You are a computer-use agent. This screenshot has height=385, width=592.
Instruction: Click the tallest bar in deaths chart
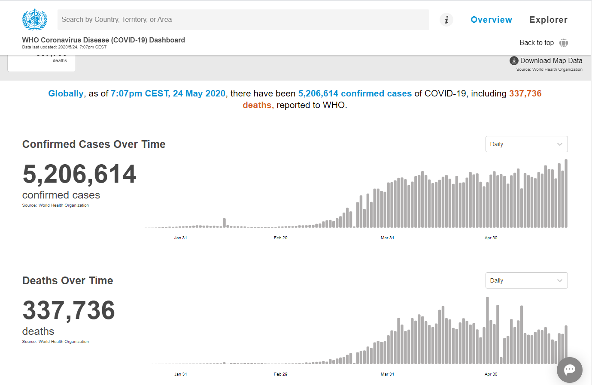pyautogui.click(x=487, y=331)
